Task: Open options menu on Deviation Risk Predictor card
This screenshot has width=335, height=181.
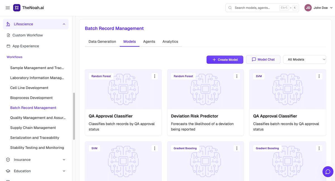Action: [x=237, y=76]
